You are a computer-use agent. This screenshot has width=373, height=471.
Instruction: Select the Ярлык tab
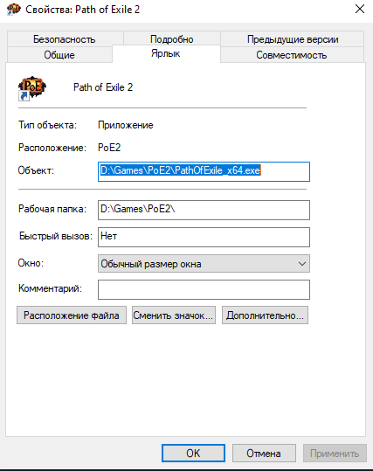click(166, 53)
